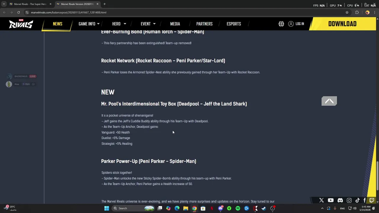This screenshot has width=379, height=213.
Task: Open the Discord social link on page
Action: 340,200
